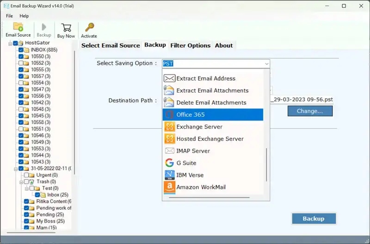Choose the Hosted Exchange Server icon

(x=170, y=139)
